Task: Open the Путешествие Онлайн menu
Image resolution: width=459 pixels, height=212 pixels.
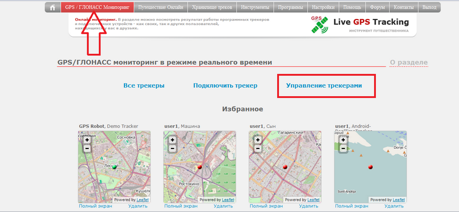Action: (161, 7)
